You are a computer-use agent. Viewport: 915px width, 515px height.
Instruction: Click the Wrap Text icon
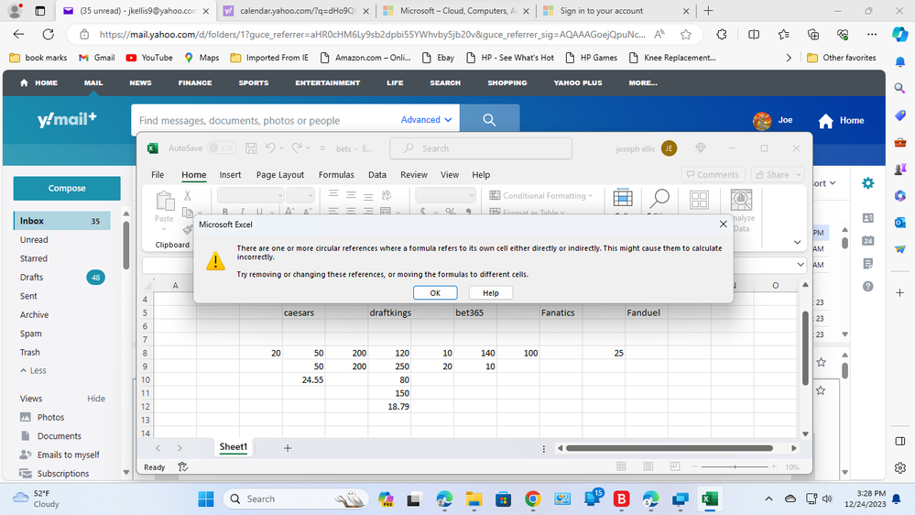[387, 195]
